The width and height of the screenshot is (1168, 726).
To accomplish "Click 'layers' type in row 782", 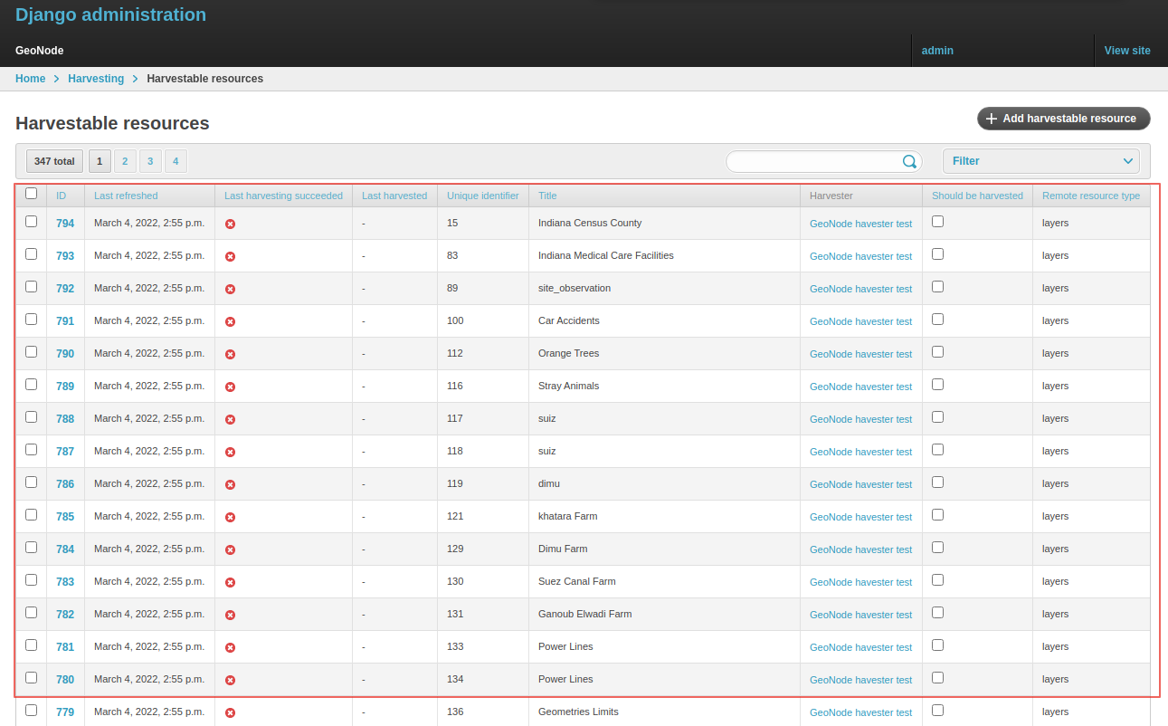I will coord(1055,614).
